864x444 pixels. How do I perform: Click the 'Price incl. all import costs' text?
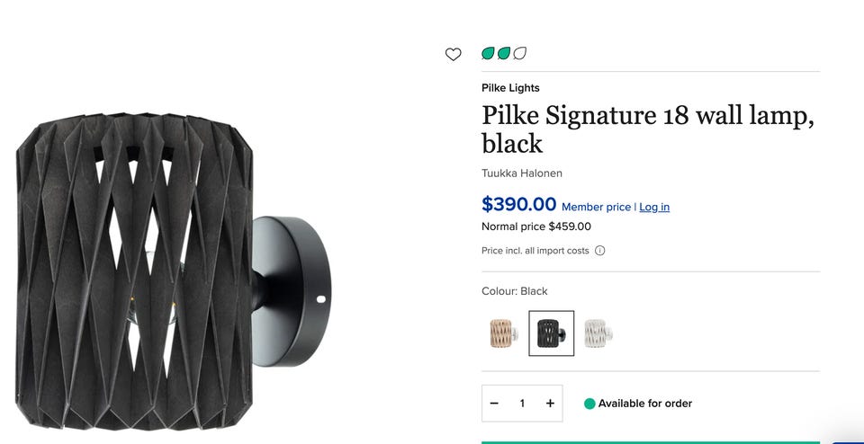coord(535,251)
